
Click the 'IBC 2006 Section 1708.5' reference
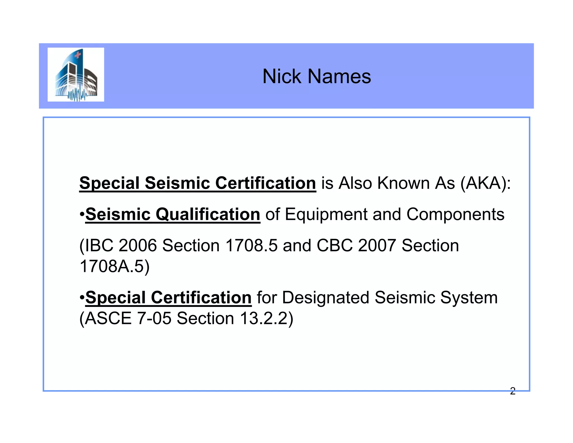[181, 246]
